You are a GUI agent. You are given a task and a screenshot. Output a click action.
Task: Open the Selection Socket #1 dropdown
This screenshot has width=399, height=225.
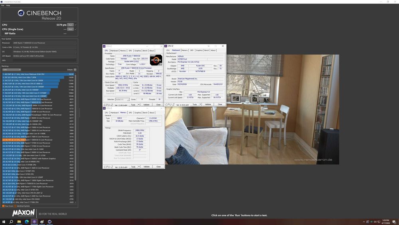[x=122, y=100]
